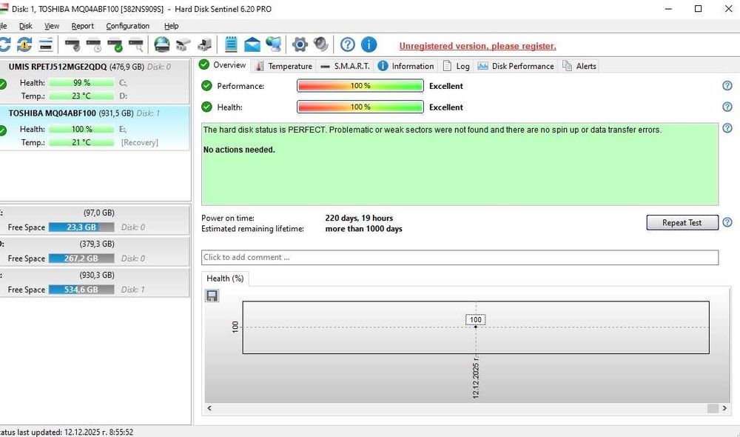Switch to the Alerts tab

click(579, 66)
